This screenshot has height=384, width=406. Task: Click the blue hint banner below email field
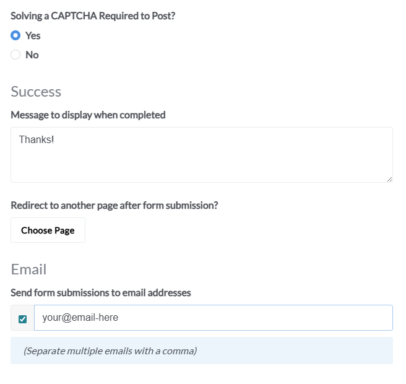pos(297,351)
